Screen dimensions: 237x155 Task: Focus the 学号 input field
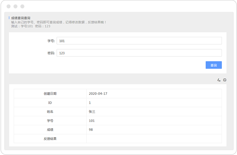[139, 41]
